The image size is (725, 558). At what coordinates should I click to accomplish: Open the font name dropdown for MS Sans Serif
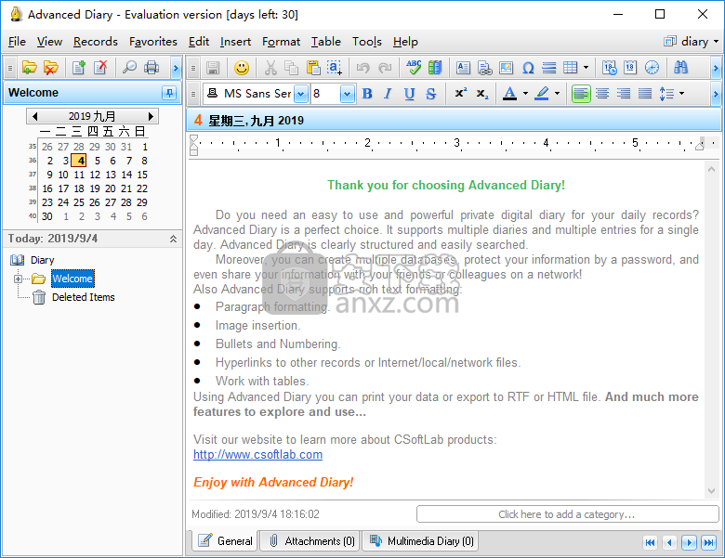[300, 94]
